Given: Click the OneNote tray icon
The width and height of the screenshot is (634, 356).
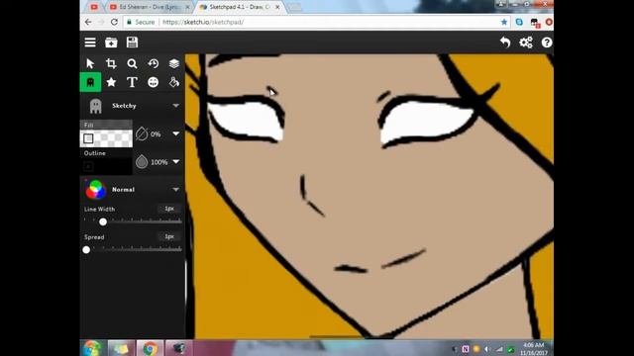Looking at the screenshot, I should point(466,349).
